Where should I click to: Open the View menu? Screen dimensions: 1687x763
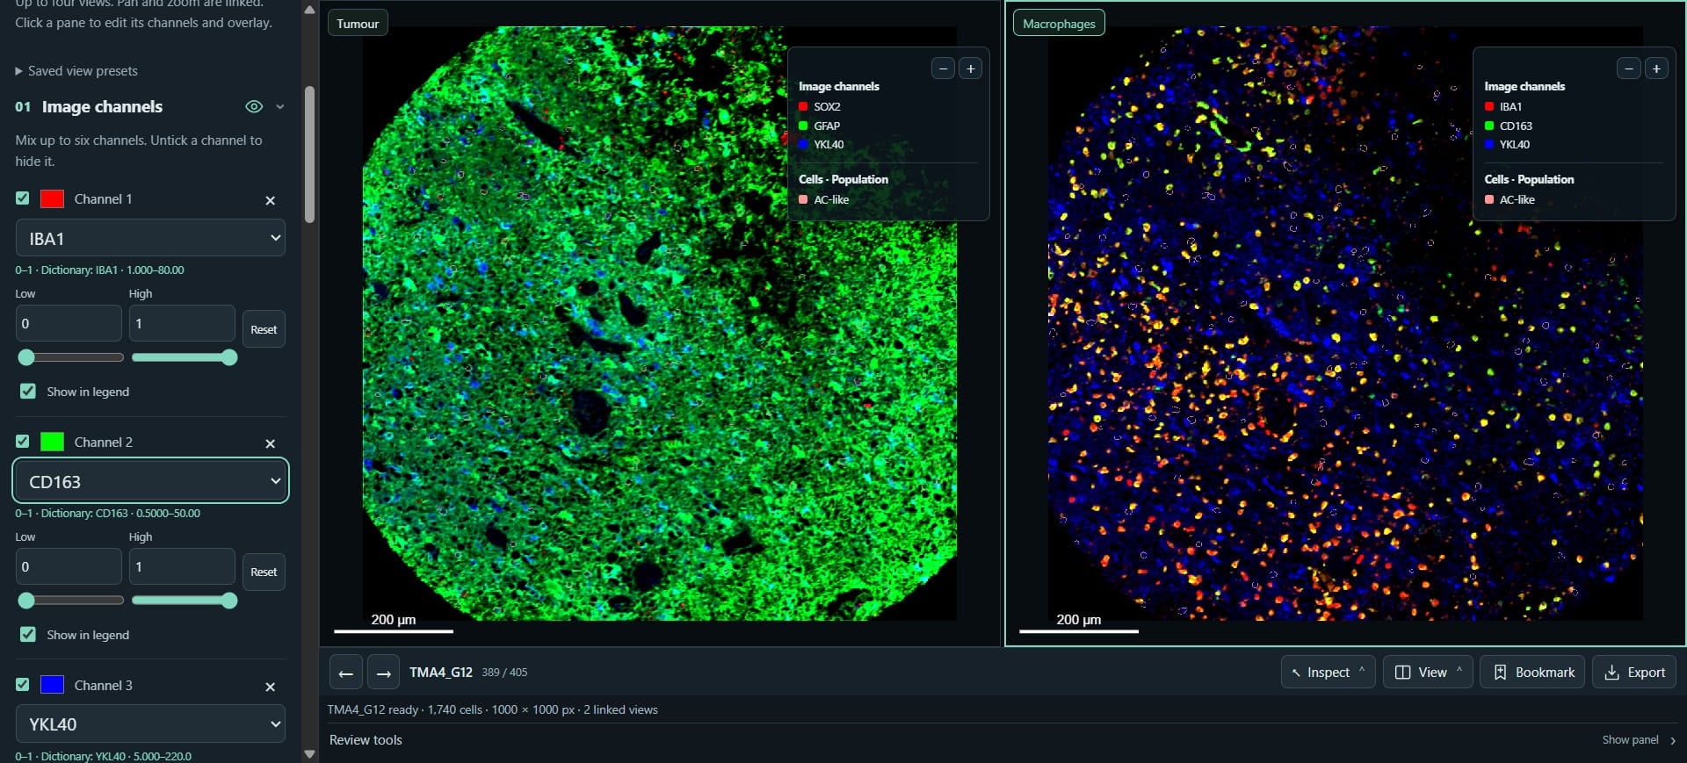click(1428, 673)
